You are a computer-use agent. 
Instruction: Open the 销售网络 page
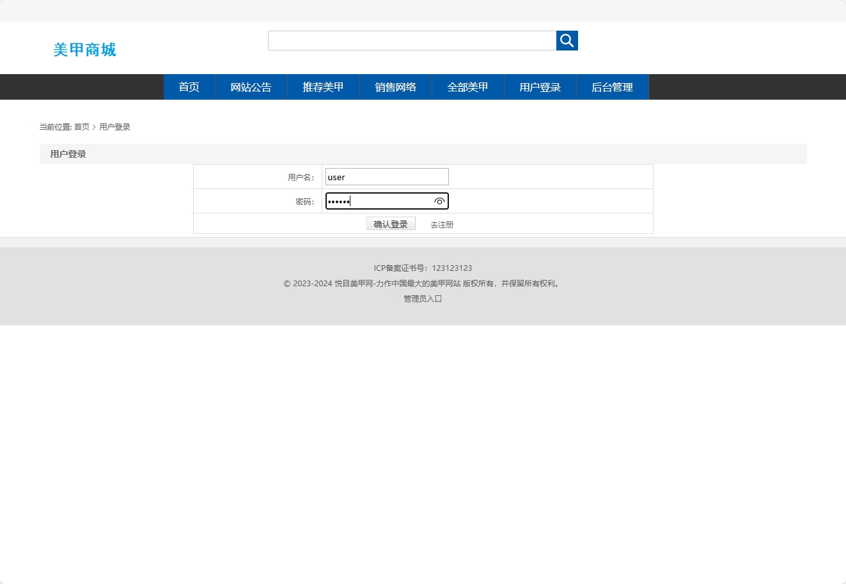[396, 87]
